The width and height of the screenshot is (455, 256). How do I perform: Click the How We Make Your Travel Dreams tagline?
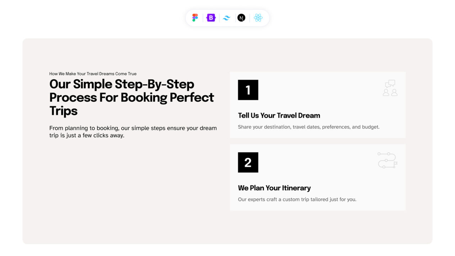point(93,74)
